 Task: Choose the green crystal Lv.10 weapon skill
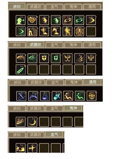coord(21,69)
